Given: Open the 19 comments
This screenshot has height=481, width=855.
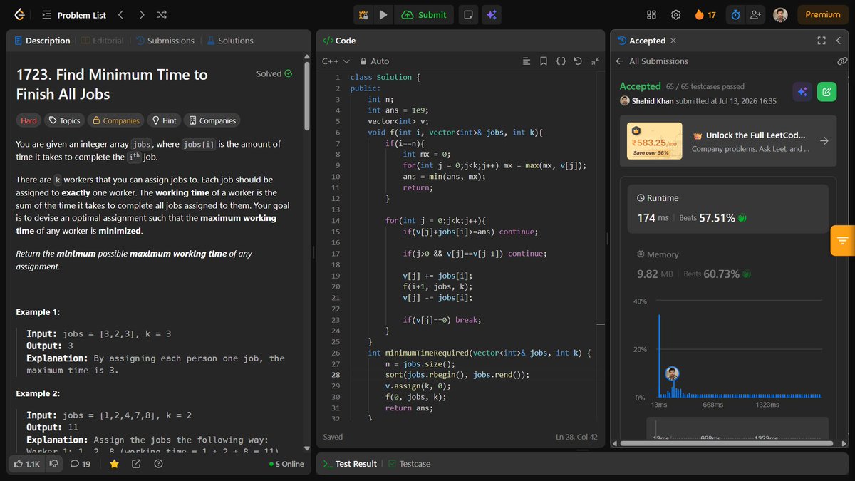Looking at the screenshot, I should pyautogui.click(x=81, y=464).
